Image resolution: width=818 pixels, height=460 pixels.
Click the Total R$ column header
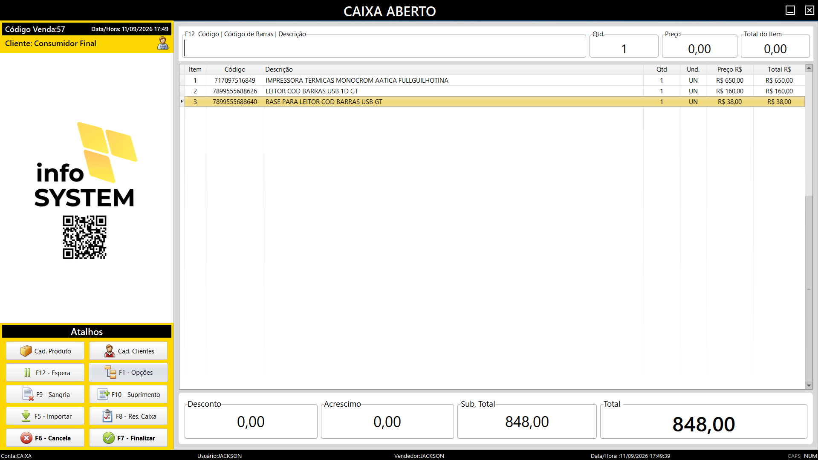779,69
